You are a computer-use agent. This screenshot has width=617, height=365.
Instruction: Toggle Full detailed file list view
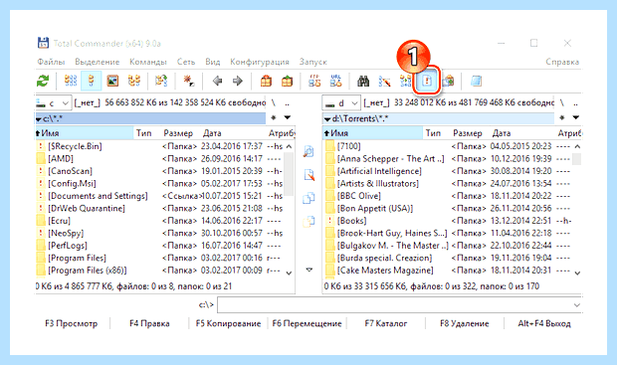click(92, 81)
